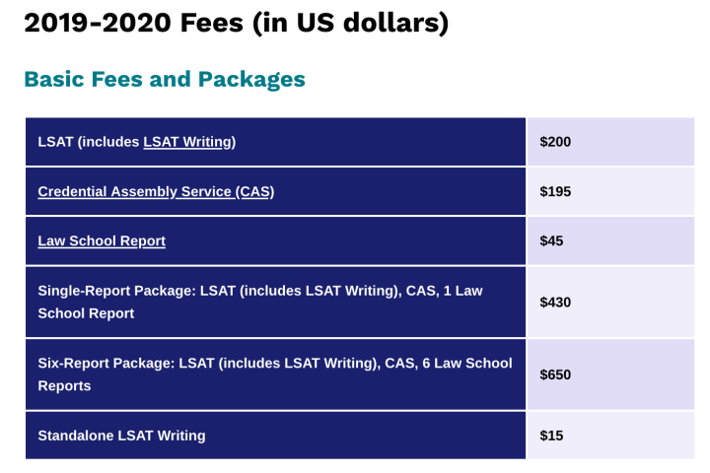
Task: Select the 'Standalone LSAT Writing' row label
Action: [121, 435]
